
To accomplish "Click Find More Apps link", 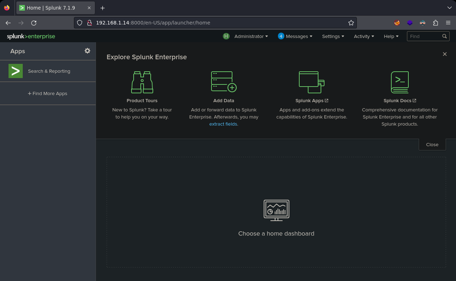I will tap(48, 93).
